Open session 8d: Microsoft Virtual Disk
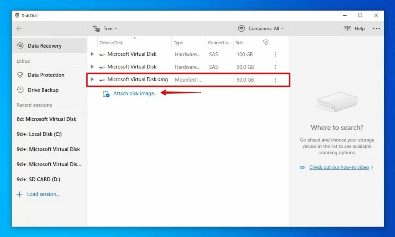The height and width of the screenshot is (237, 395). [47, 119]
